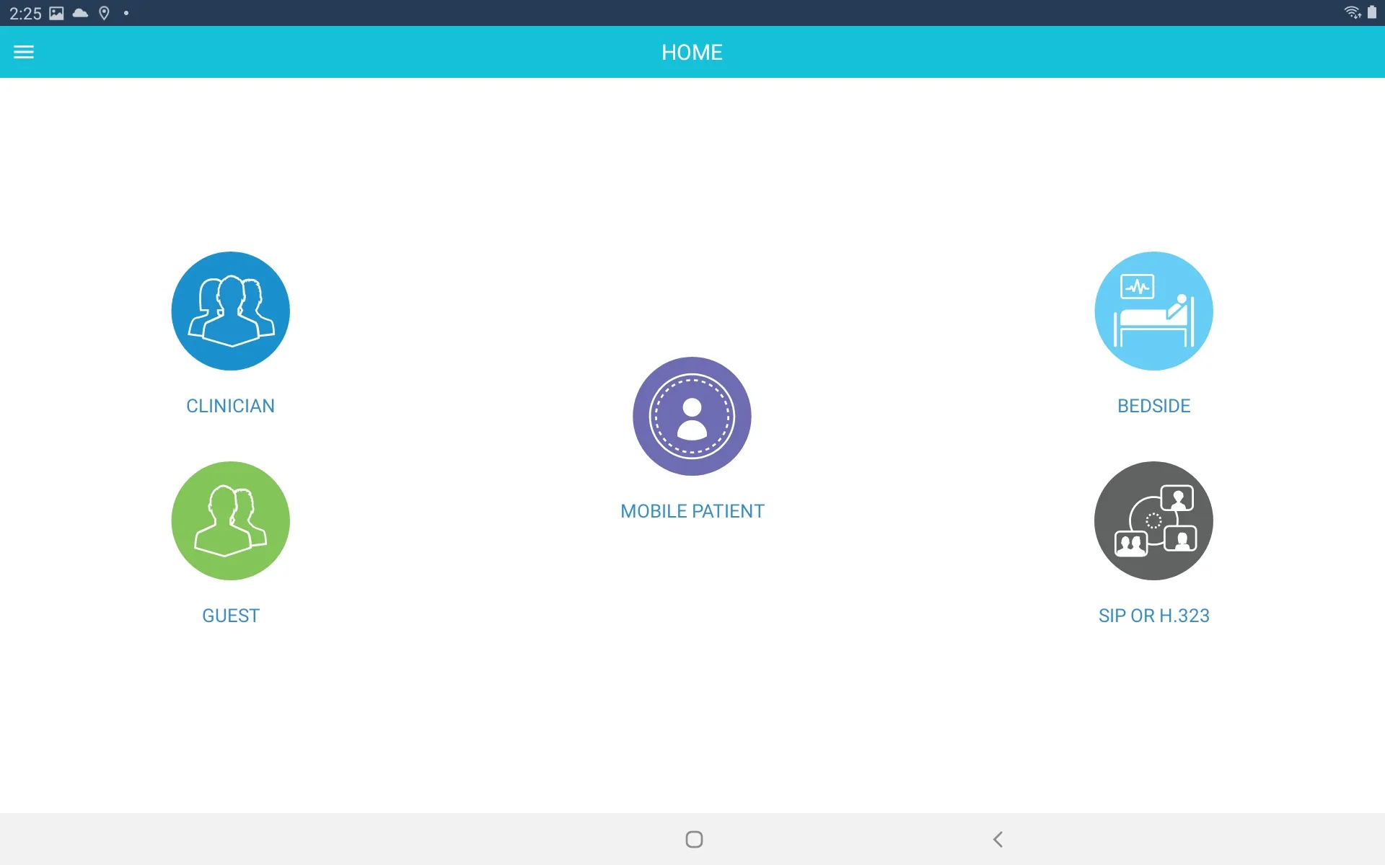1385x865 pixels.
Task: Click the Bedside monitor icon
Action: tap(1153, 310)
